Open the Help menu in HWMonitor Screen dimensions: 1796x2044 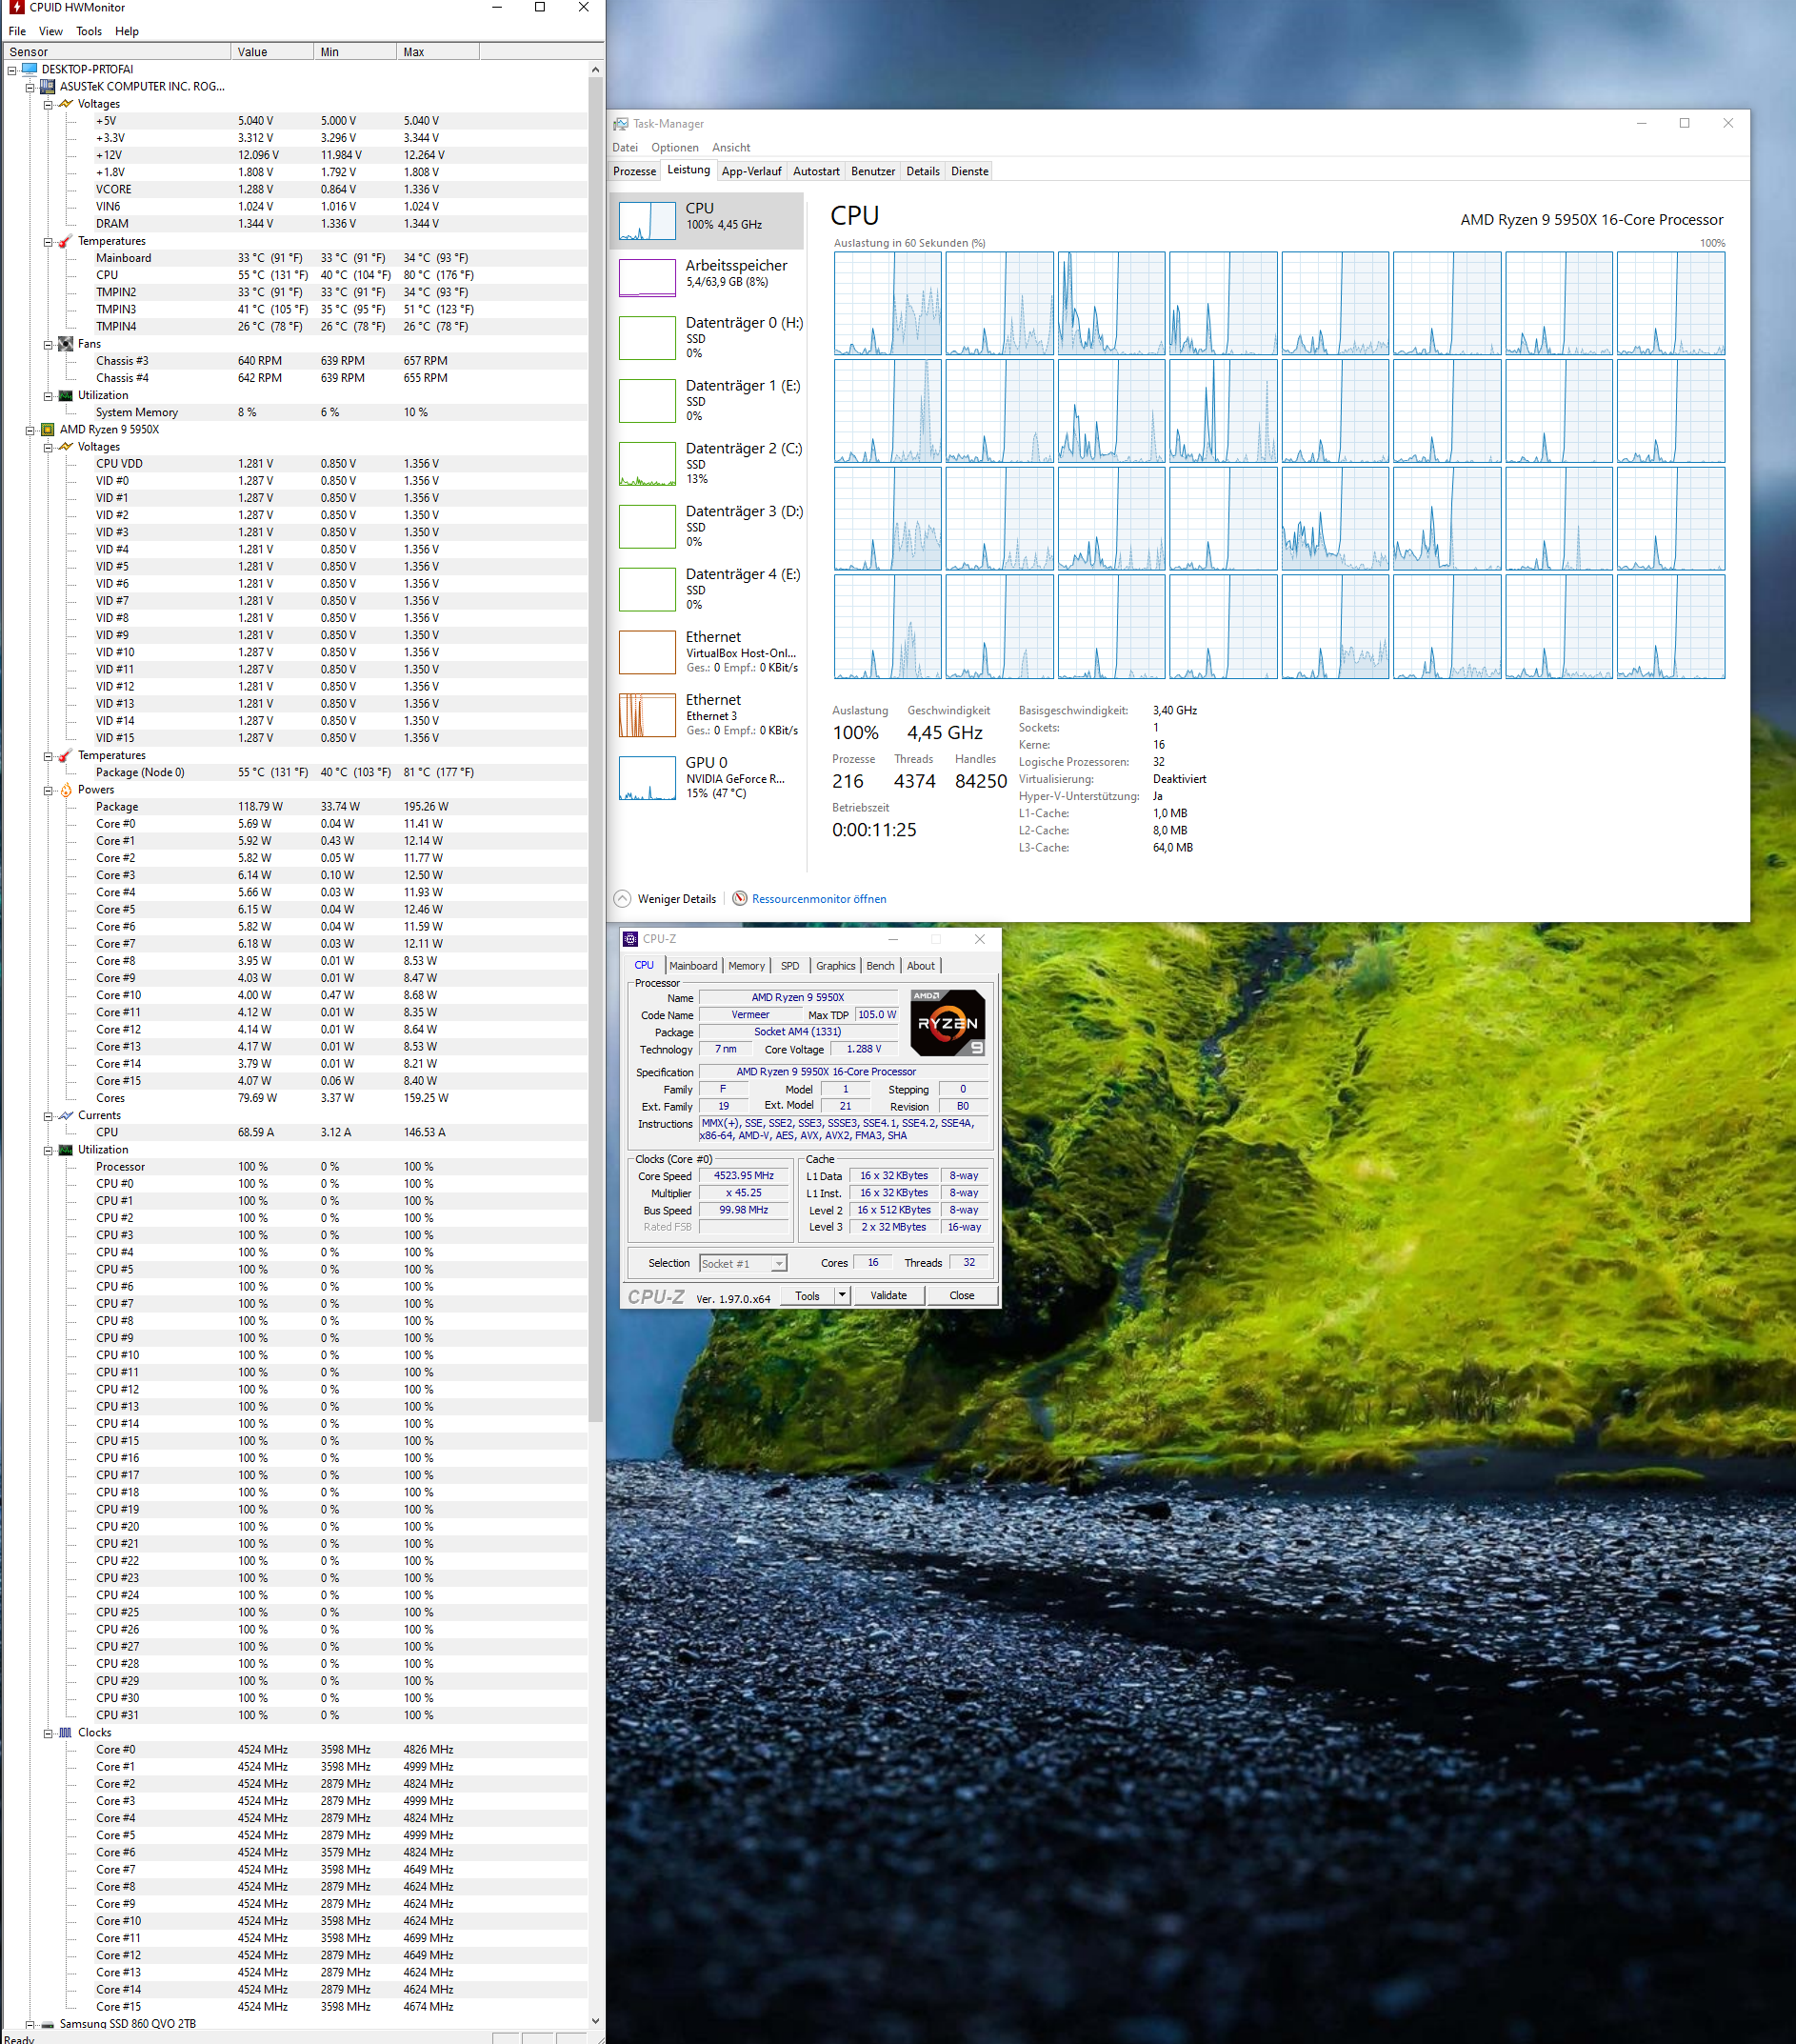click(x=127, y=31)
